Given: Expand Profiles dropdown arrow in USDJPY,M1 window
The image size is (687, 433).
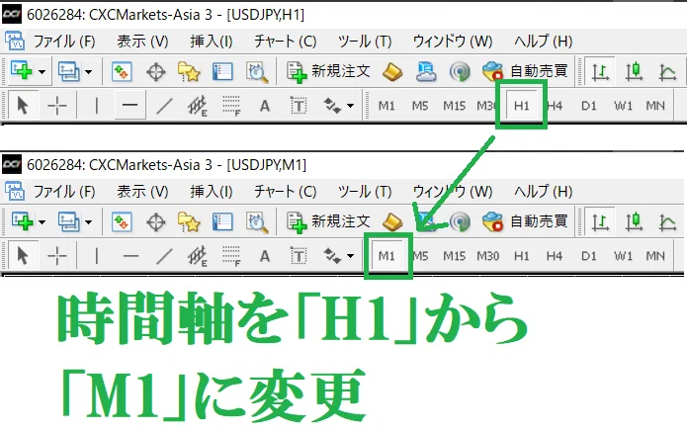Looking at the screenshot, I should tap(89, 221).
